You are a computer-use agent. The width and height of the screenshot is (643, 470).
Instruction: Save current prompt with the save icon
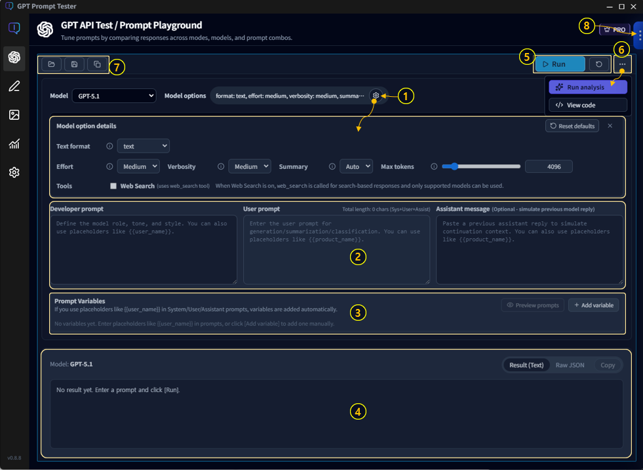click(x=74, y=64)
